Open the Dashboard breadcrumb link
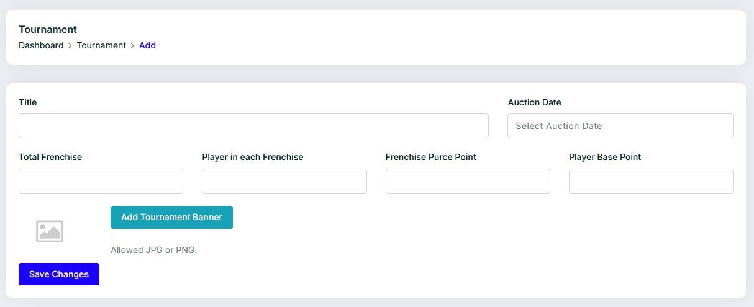This screenshot has height=307, width=754. (x=41, y=45)
